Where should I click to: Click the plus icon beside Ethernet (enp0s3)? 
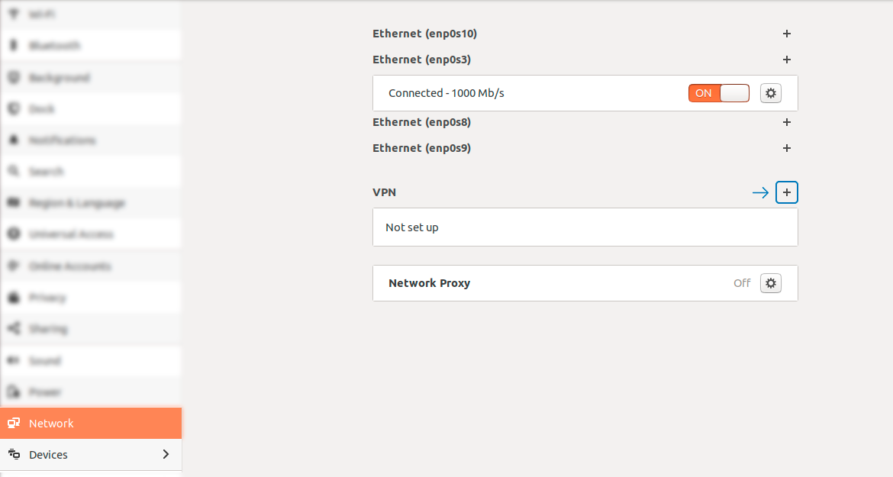(x=786, y=60)
